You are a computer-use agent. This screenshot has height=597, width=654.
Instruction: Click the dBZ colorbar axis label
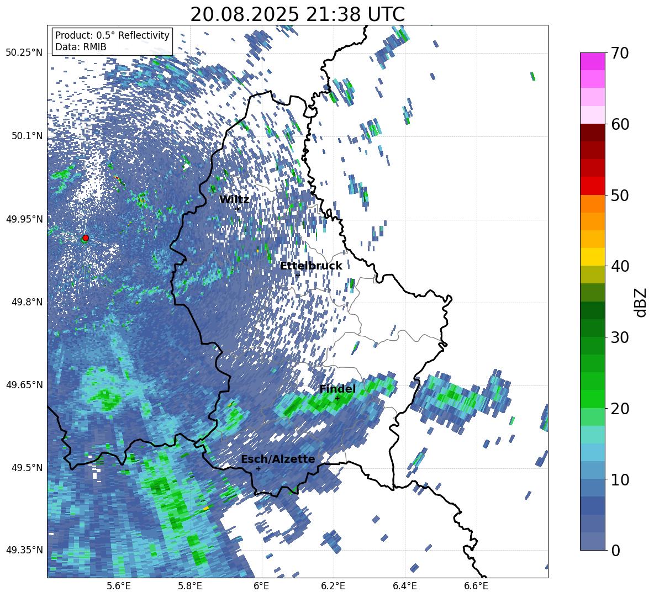641,302
